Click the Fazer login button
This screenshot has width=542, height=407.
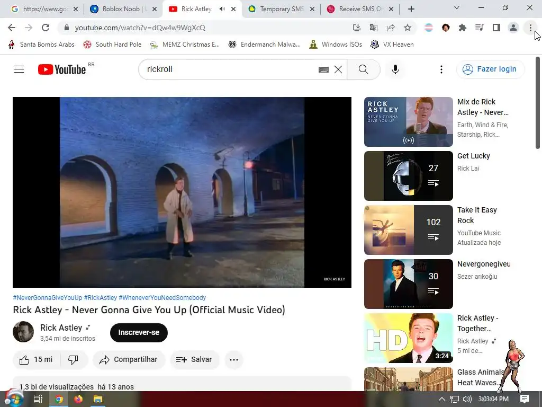click(x=491, y=69)
